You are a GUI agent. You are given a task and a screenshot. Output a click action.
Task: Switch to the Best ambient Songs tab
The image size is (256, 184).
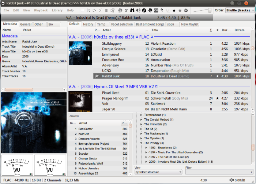pyautogui.click(x=149, y=24)
